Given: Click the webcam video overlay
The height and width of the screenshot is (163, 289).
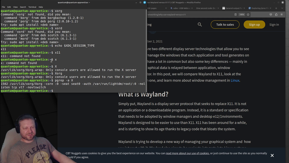Looking at the screenshot, I should [28, 128].
